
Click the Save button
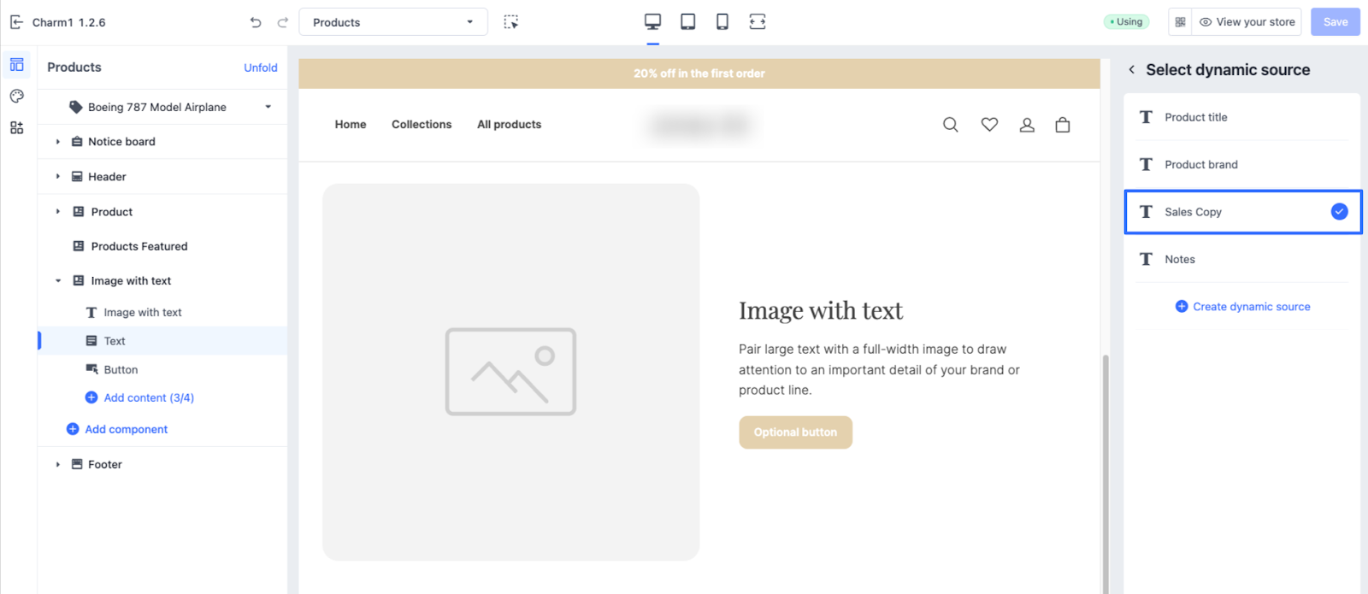pyautogui.click(x=1335, y=22)
